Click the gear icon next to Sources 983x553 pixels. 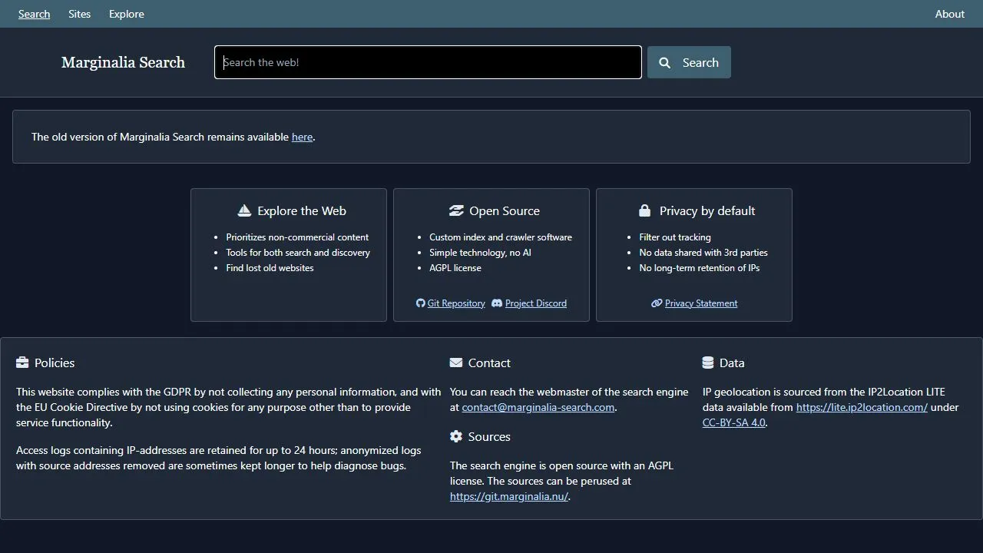click(456, 436)
